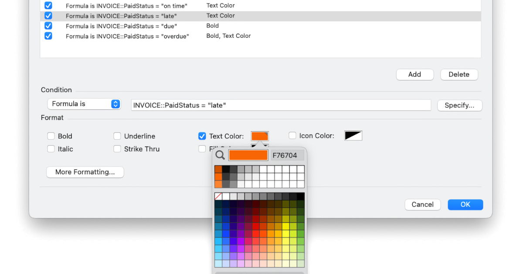Uncheck the "on time" condition checkbox
Screen dimensions: 523x274
click(x=48, y=6)
